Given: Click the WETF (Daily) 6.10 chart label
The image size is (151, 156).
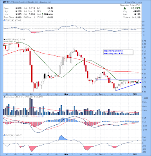Looking at the screenshot, I should (x=15, y=39).
